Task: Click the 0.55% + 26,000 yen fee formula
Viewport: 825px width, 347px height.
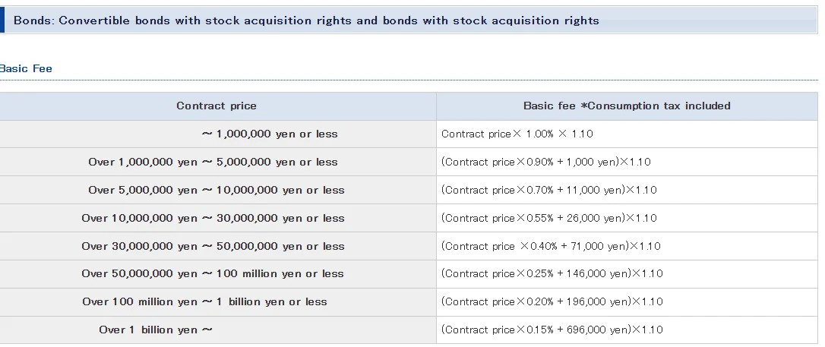Action: (548, 218)
